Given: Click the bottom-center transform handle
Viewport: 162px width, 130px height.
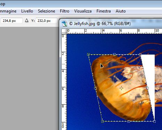Looking at the screenshot, I should [129, 121].
